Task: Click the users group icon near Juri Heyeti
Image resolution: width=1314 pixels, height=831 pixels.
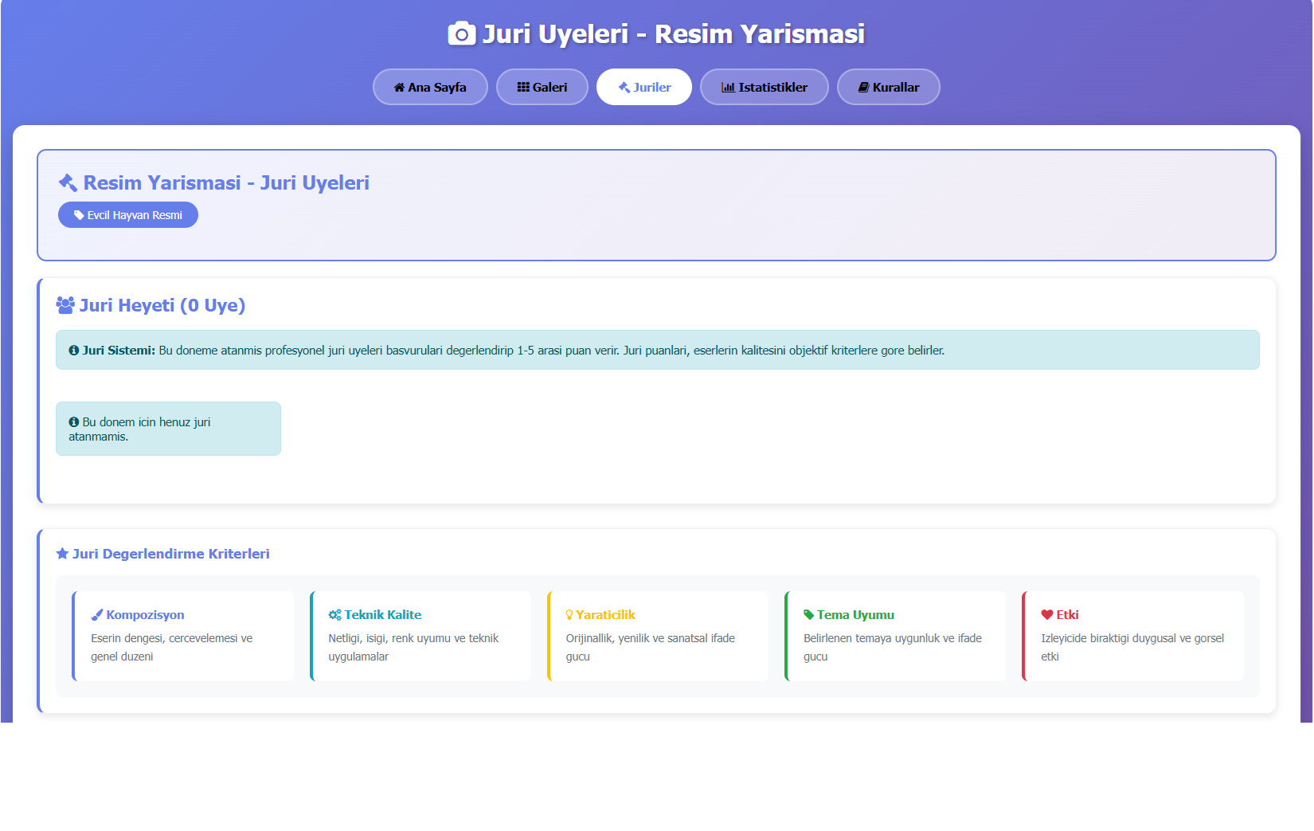Action: pos(65,305)
